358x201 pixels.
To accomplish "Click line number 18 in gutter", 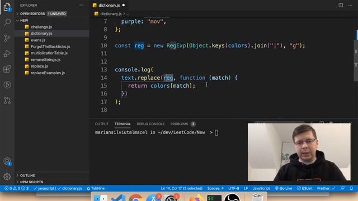I will coord(103,110).
